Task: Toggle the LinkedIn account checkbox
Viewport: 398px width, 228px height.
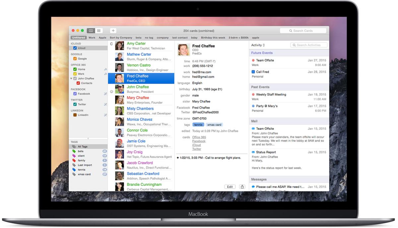Action: coord(75,115)
